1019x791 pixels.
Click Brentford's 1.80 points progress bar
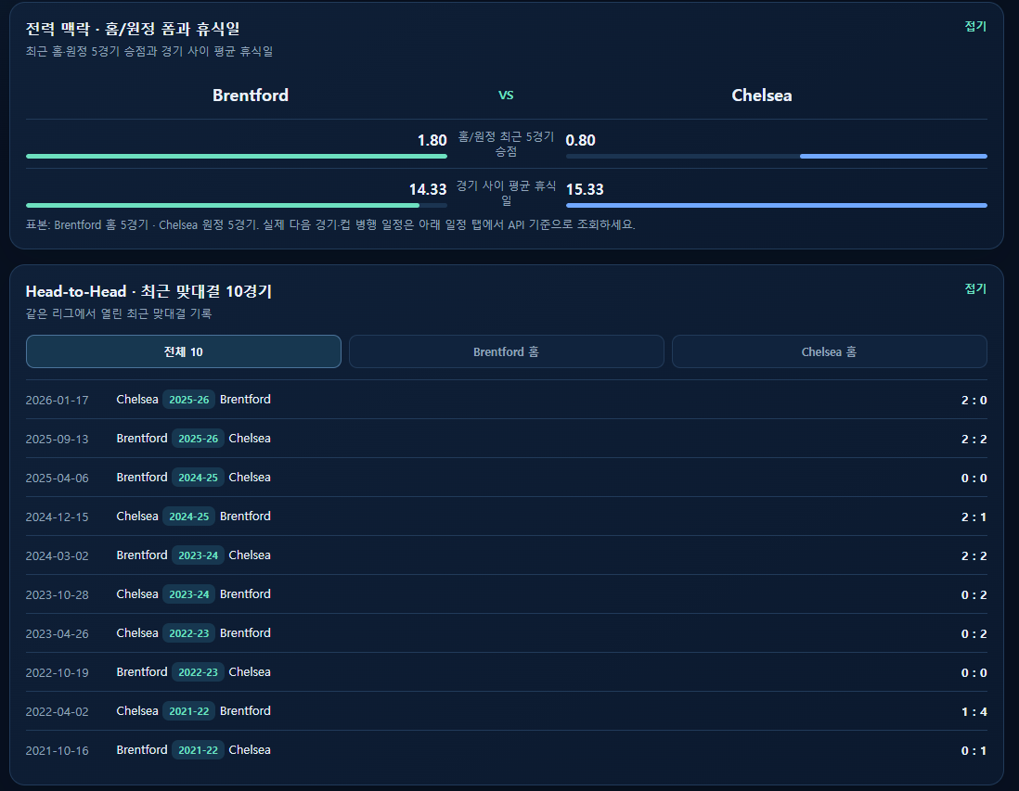pyautogui.click(x=237, y=156)
